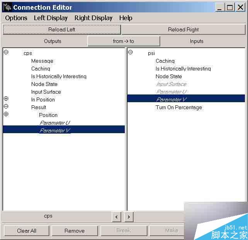This screenshot has width=248, height=240.
Task: Click the right arrow navigation button
Action: (x=129, y=217)
